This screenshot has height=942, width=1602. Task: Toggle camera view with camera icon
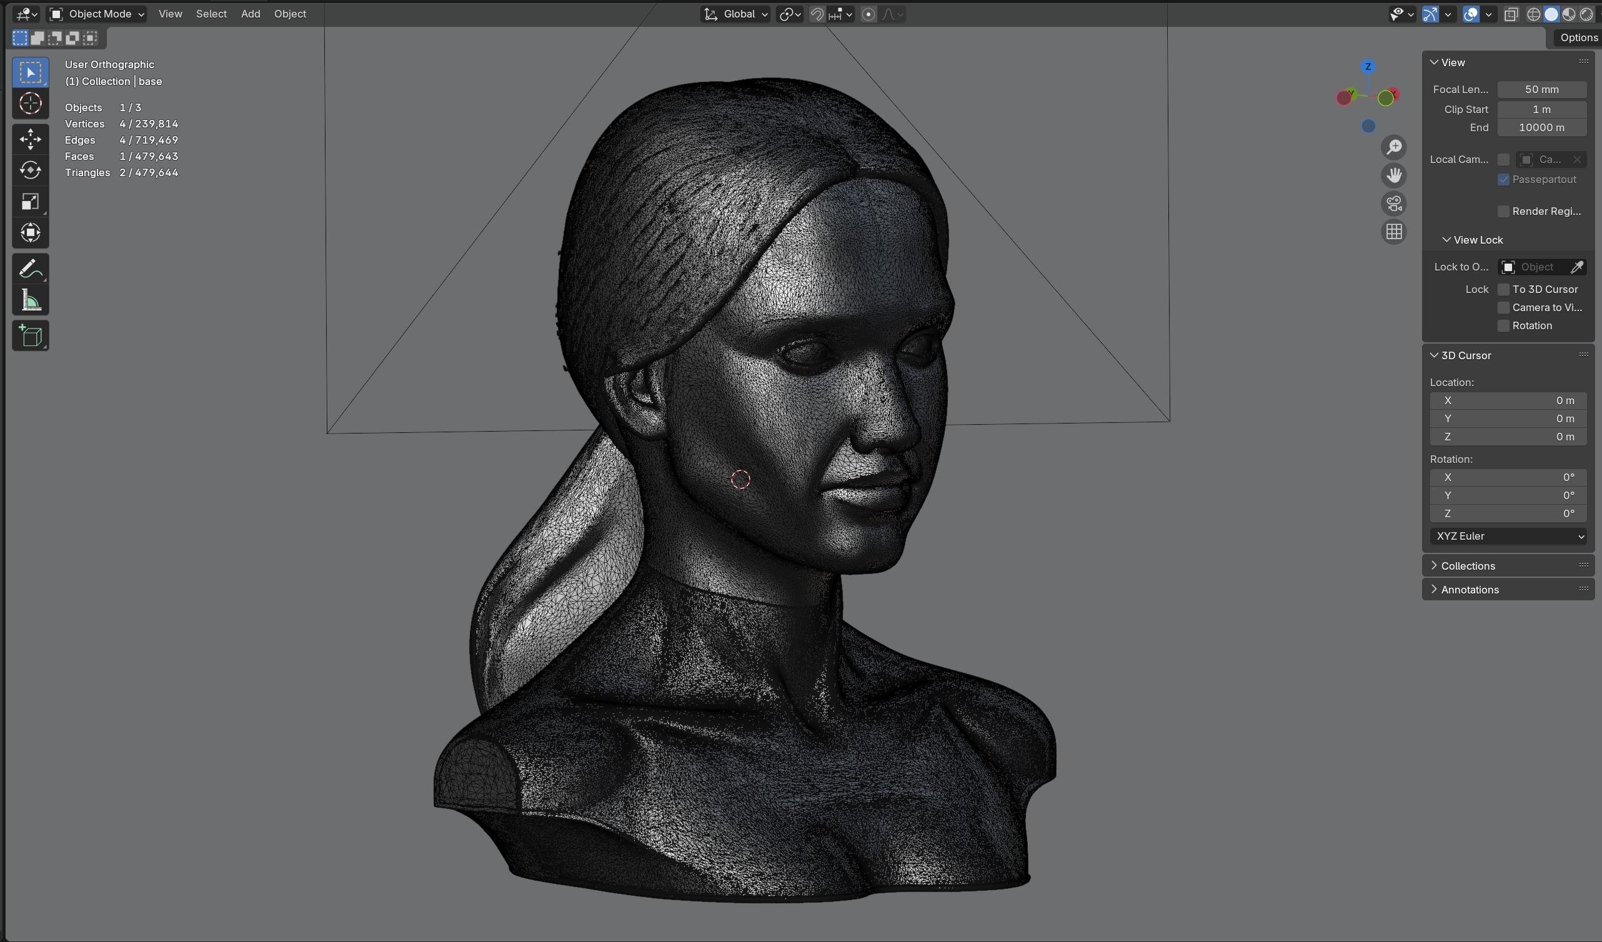(1393, 204)
